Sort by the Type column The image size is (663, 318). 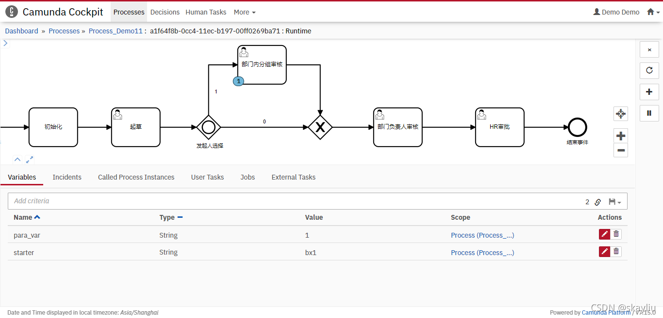coord(171,217)
